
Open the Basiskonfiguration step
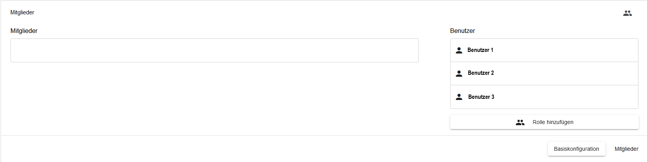[576, 149]
